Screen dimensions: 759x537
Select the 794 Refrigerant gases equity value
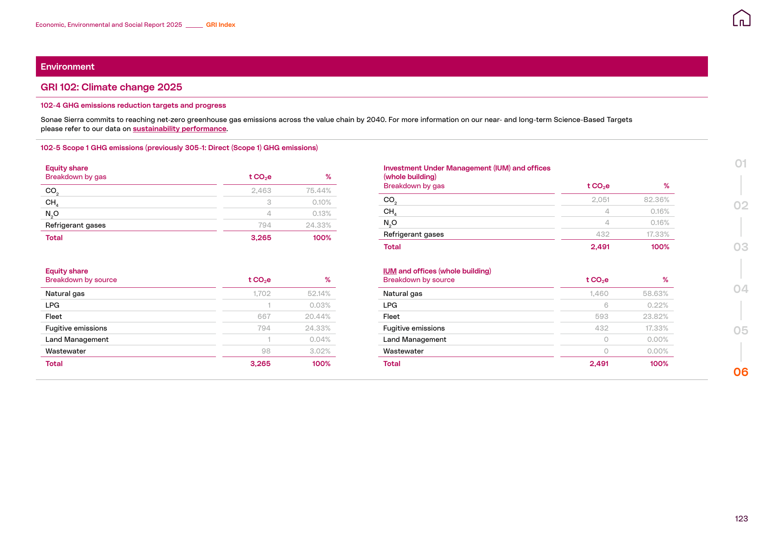pyautogui.click(x=264, y=225)
